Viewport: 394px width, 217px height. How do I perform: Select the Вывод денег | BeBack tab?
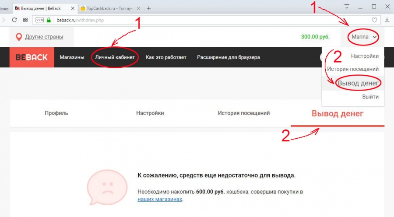[45, 8]
